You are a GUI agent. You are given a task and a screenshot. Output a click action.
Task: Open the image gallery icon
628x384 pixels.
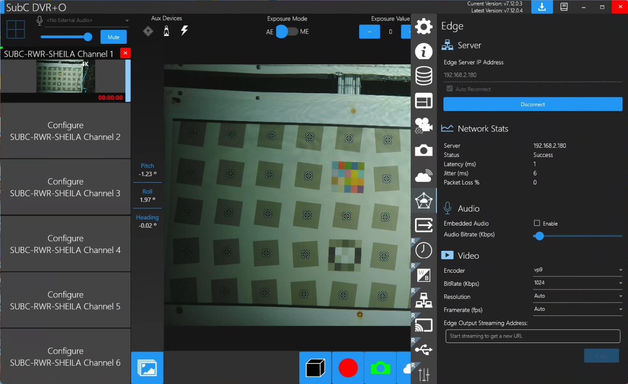point(147,368)
